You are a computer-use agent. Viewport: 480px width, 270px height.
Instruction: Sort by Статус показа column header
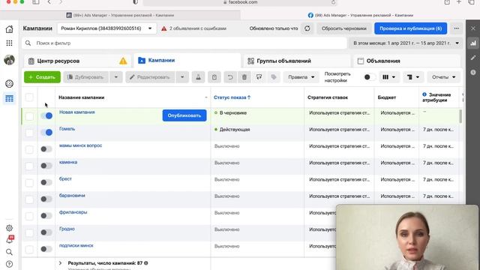click(x=232, y=97)
